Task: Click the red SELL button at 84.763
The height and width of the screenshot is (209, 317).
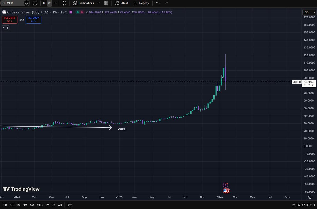Action: coord(10,20)
